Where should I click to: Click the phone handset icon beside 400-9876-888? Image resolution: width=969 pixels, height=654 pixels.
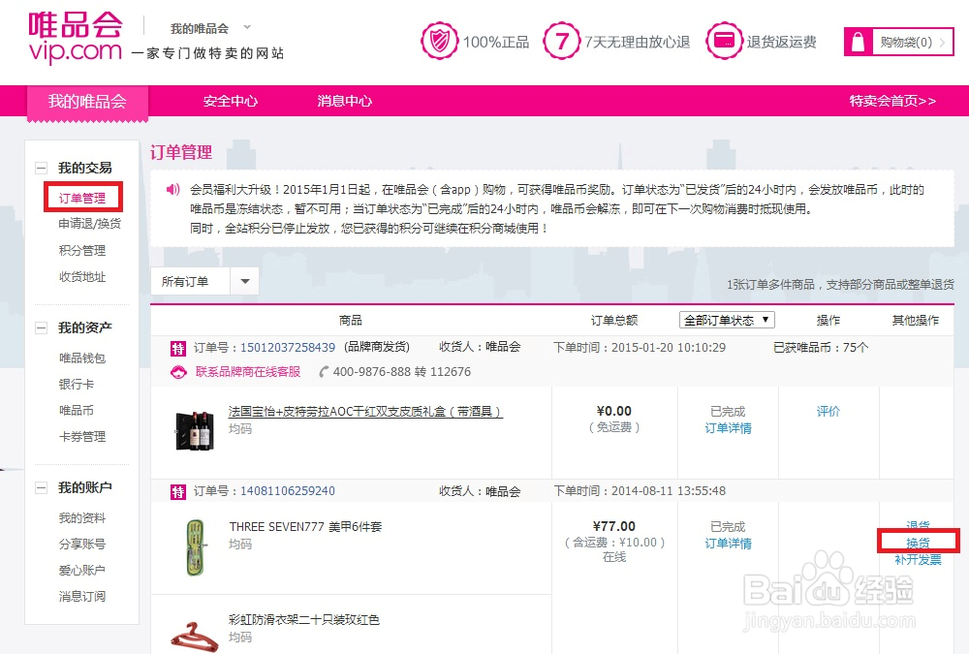tap(324, 371)
